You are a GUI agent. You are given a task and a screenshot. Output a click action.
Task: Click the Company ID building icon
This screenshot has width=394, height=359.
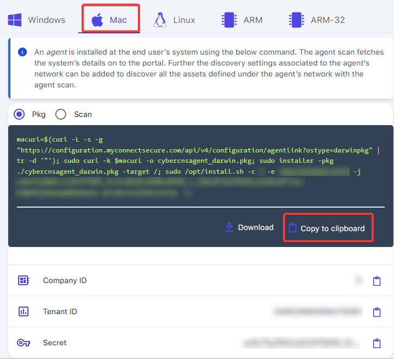coord(24,280)
